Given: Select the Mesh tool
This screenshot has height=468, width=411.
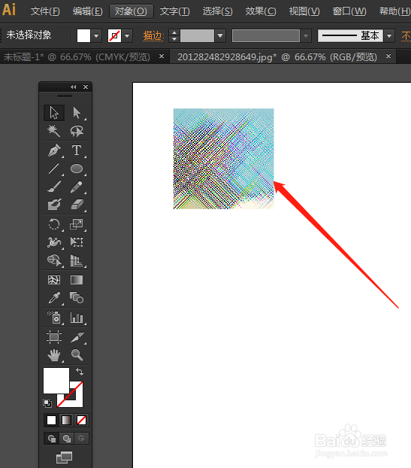Looking at the screenshot, I should 54,280.
